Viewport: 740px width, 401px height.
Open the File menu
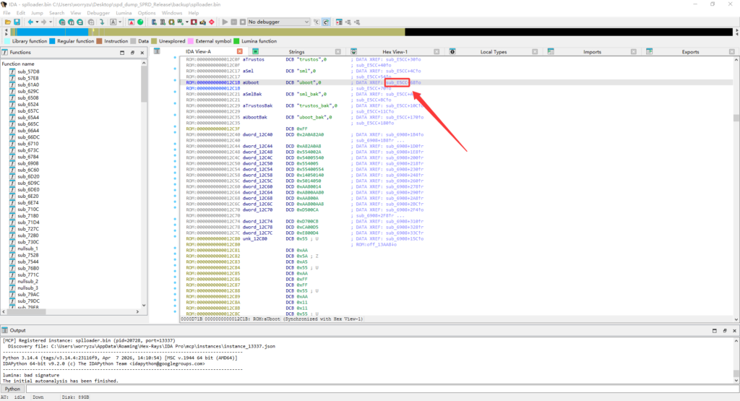click(x=7, y=13)
